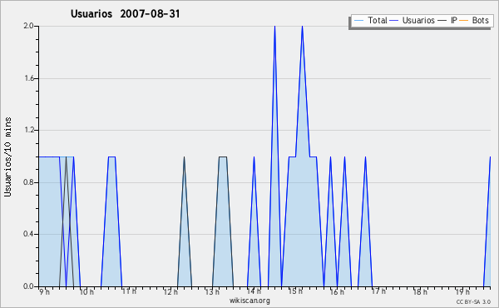Click the '12 h' x-axis label

coord(170,291)
